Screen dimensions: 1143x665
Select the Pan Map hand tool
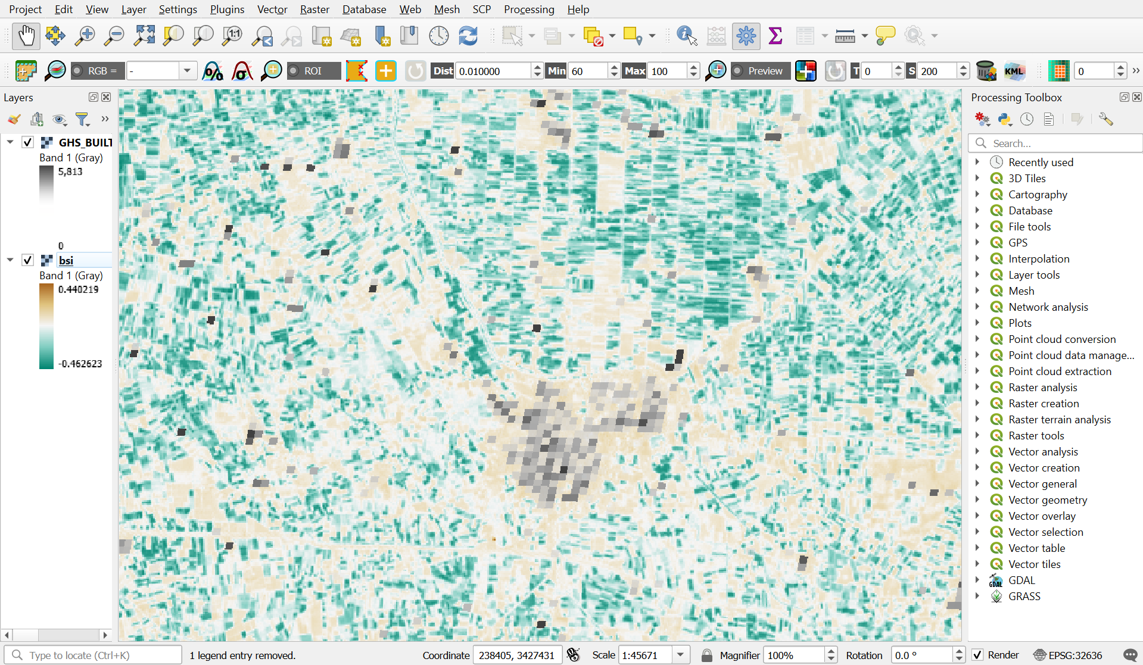click(x=26, y=36)
